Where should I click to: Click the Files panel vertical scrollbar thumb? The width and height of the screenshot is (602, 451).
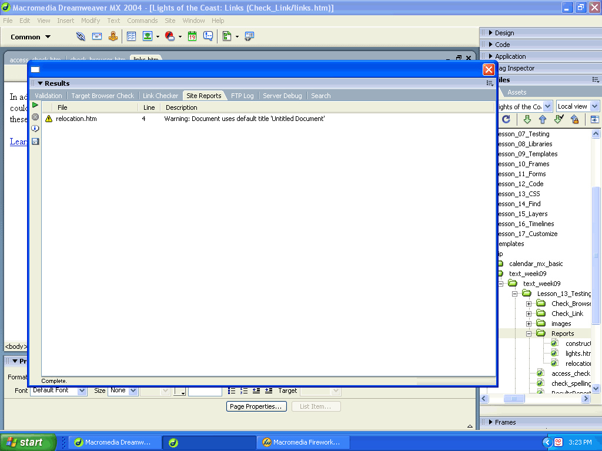(x=596, y=255)
